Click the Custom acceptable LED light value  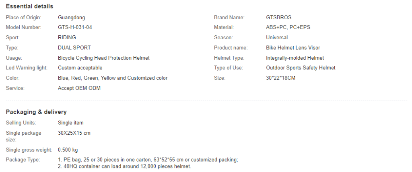click(80, 68)
